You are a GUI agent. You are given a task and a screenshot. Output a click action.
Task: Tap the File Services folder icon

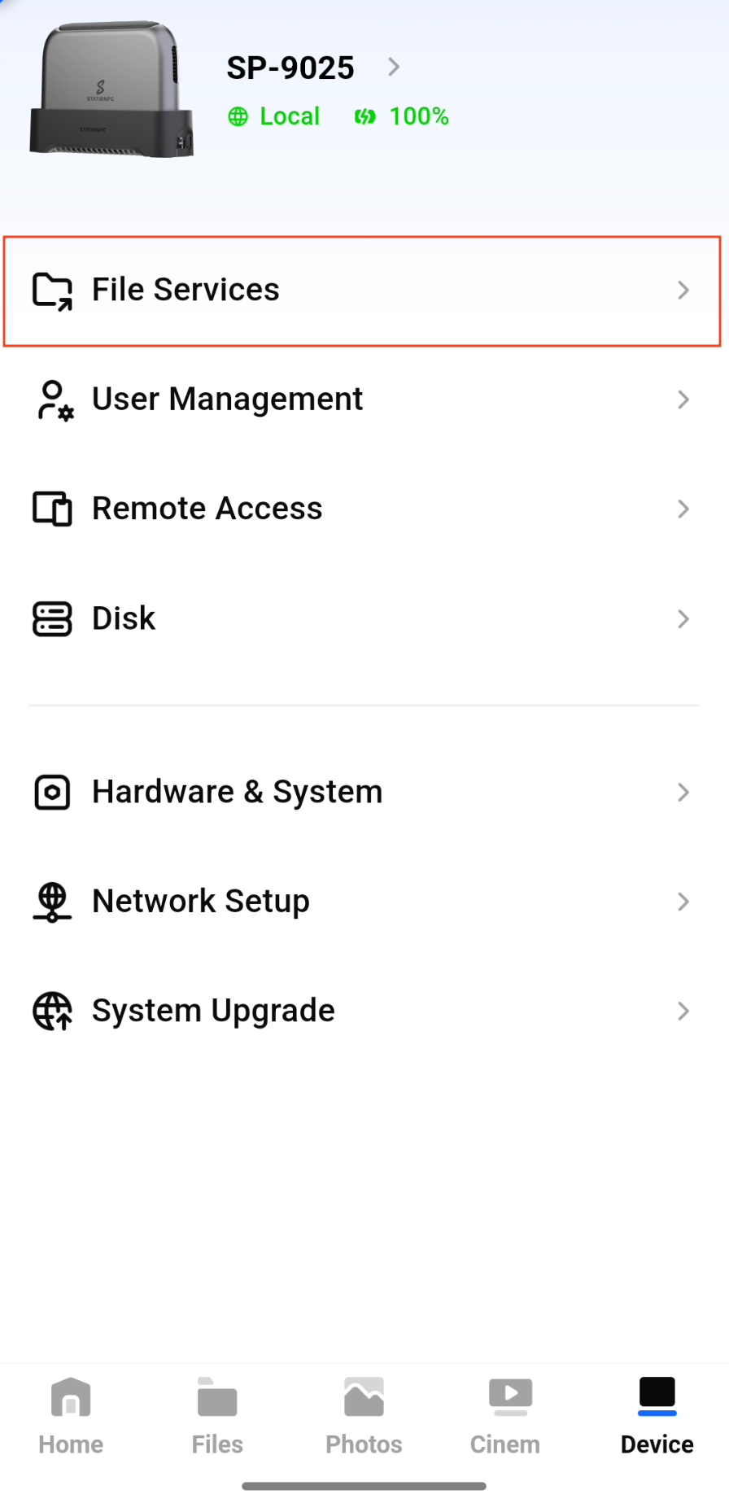pos(52,291)
